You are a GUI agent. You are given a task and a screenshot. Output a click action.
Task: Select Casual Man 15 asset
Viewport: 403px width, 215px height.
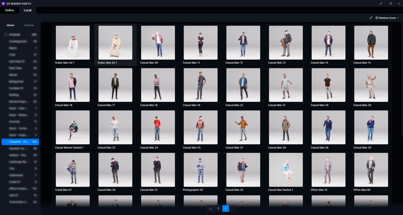371,42
